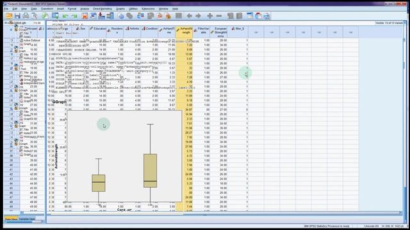Open the File menu

tap(6, 8)
